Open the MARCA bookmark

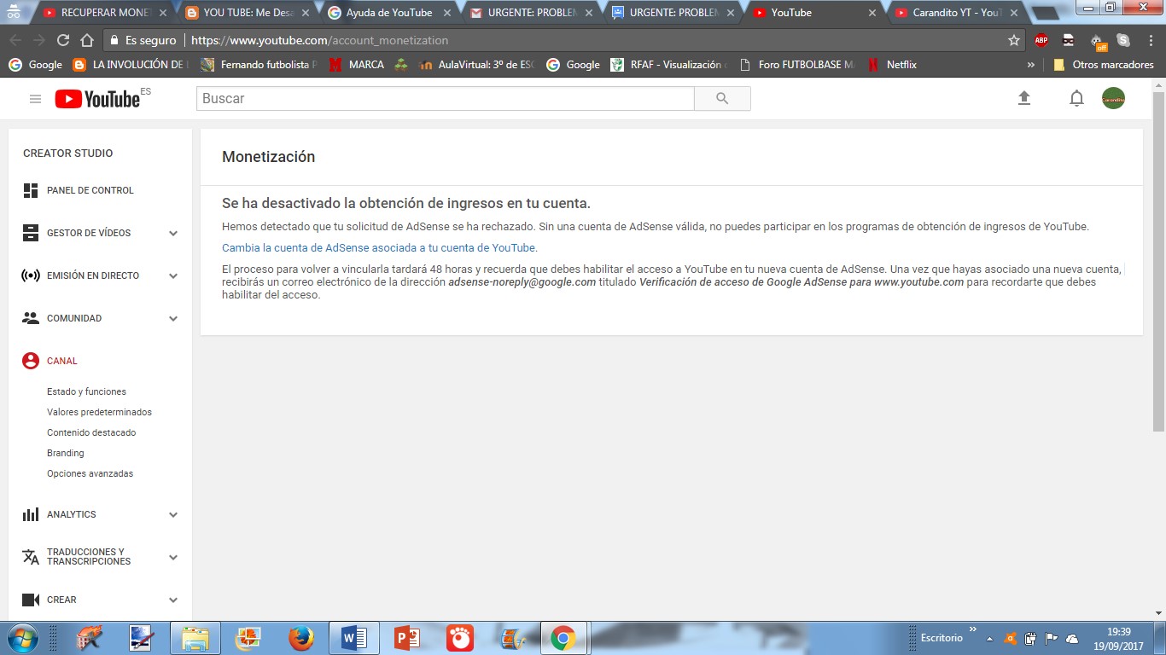357,65
